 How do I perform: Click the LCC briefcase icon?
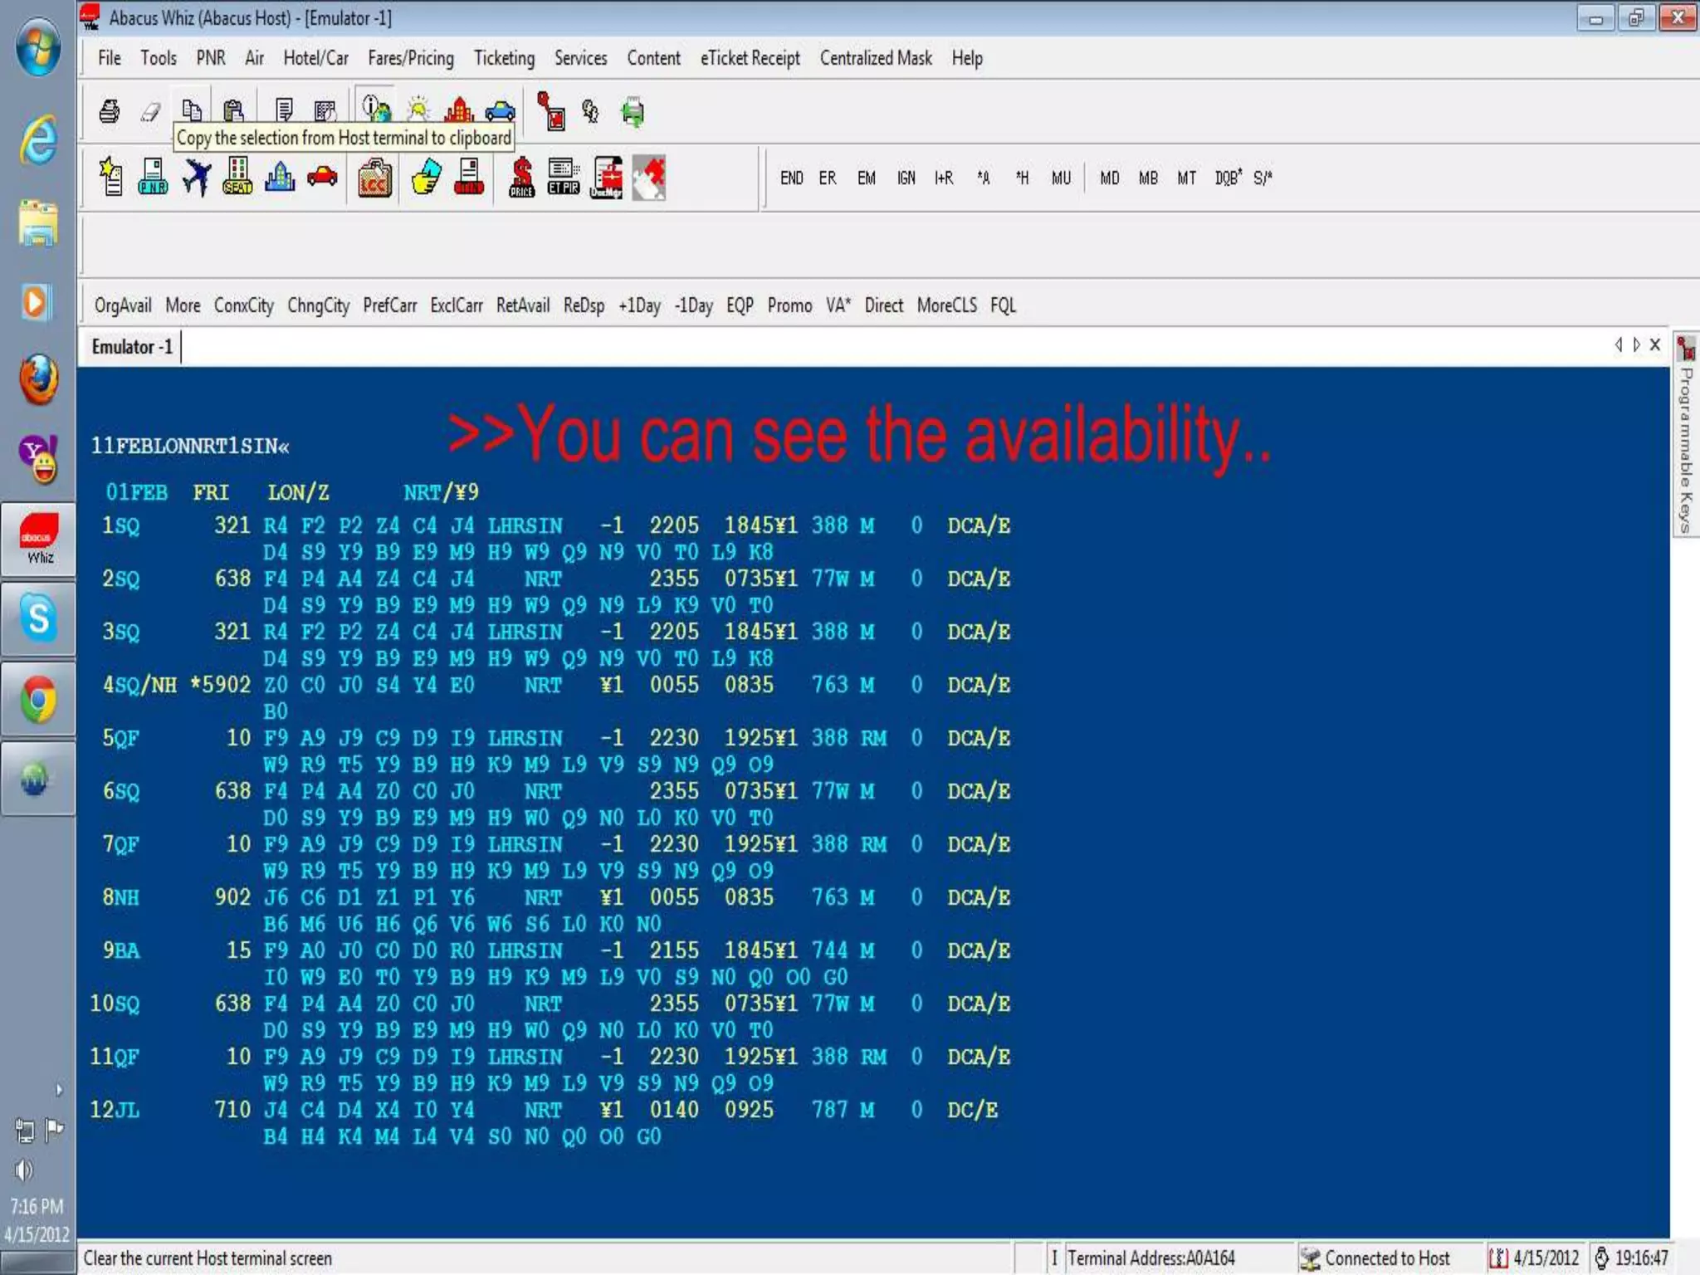374,178
